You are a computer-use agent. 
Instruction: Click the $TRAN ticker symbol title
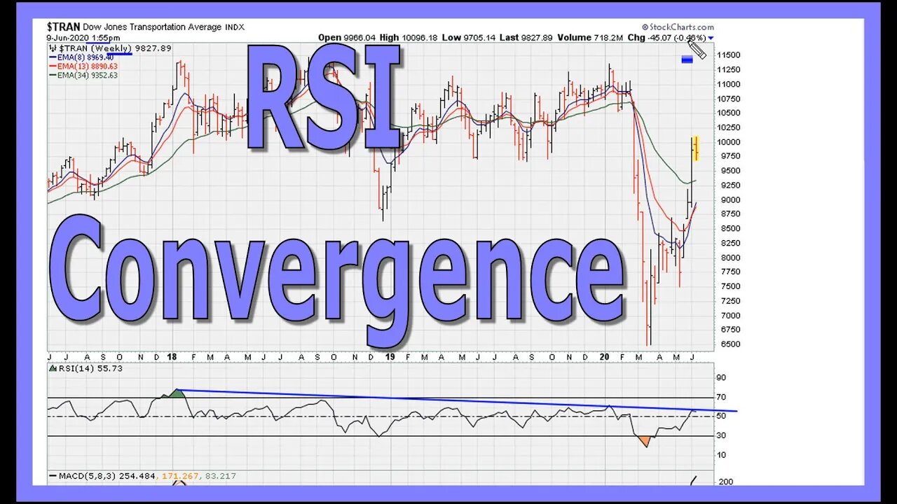(x=64, y=27)
